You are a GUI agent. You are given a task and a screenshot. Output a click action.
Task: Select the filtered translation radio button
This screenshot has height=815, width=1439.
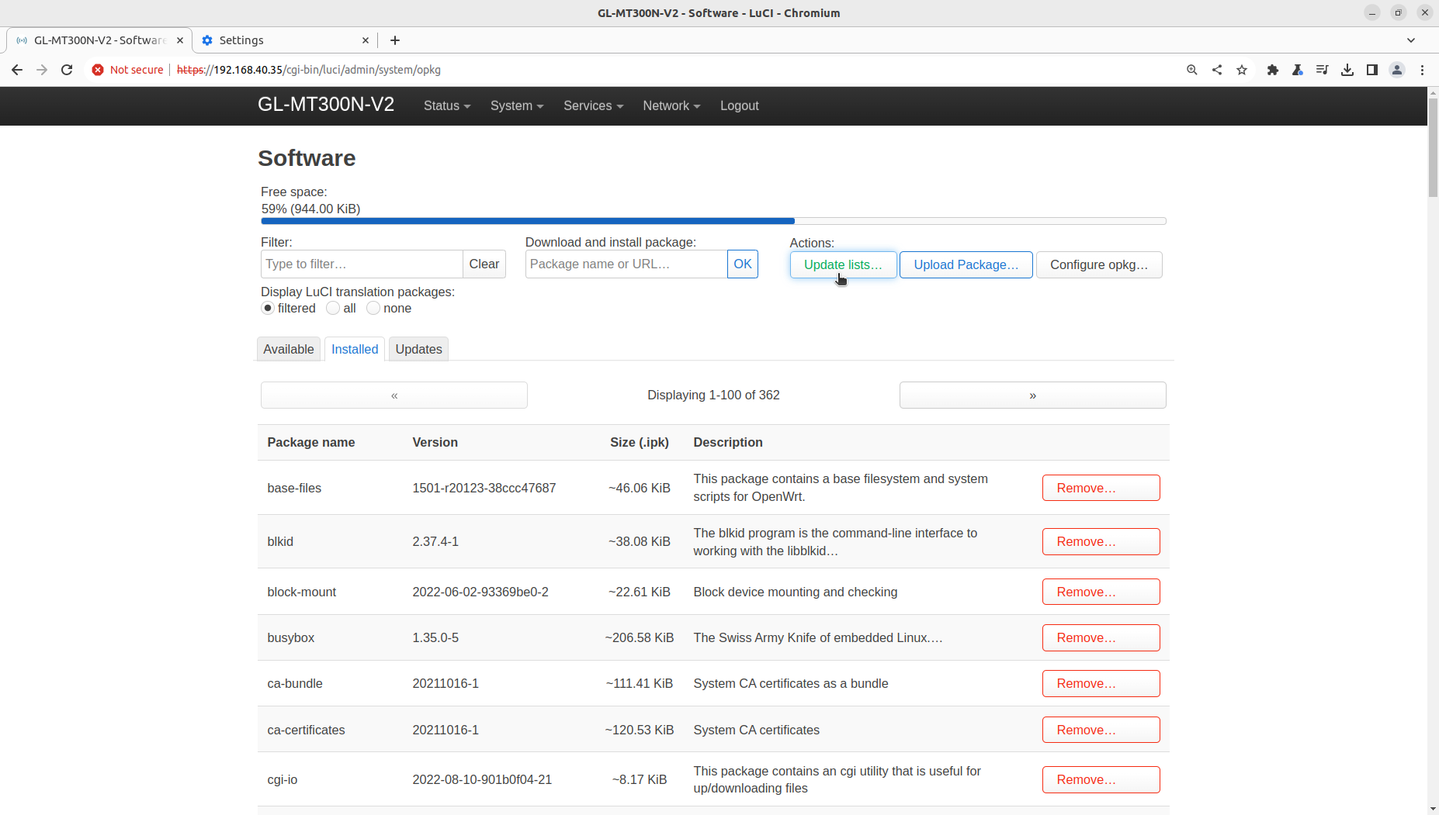coord(268,308)
